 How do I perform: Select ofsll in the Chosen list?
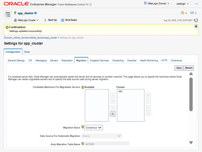(120, 91)
